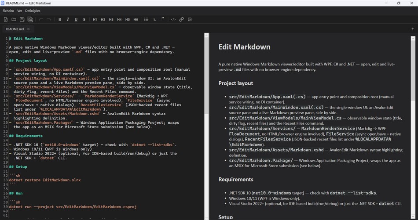The image size is (418, 220).
Task: Apply bold formatting
Action: tap(60, 19)
